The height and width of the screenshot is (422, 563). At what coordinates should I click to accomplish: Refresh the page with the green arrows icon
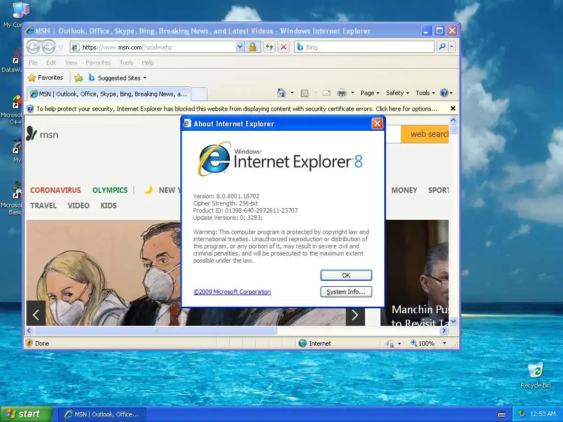pyautogui.click(x=269, y=47)
